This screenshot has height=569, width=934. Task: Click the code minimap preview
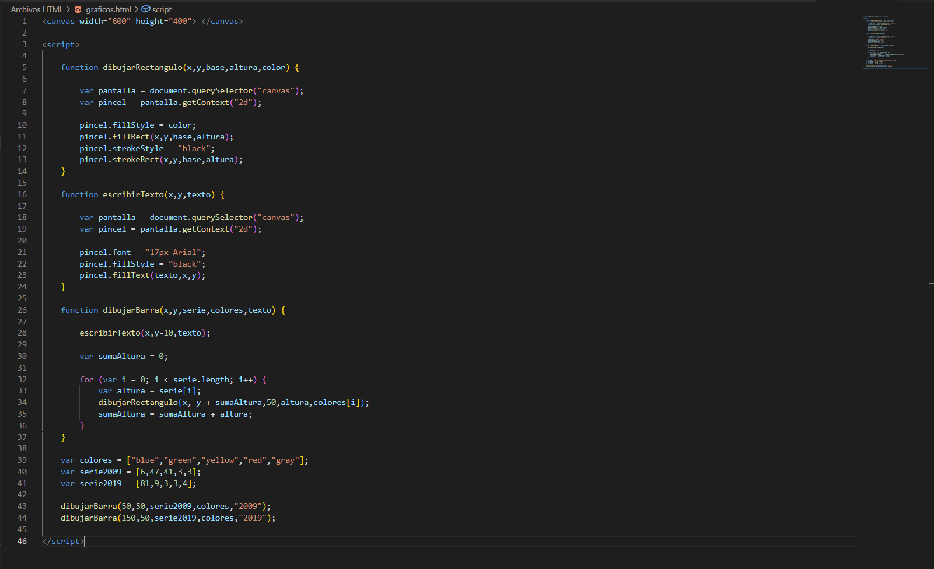coord(895,42)
